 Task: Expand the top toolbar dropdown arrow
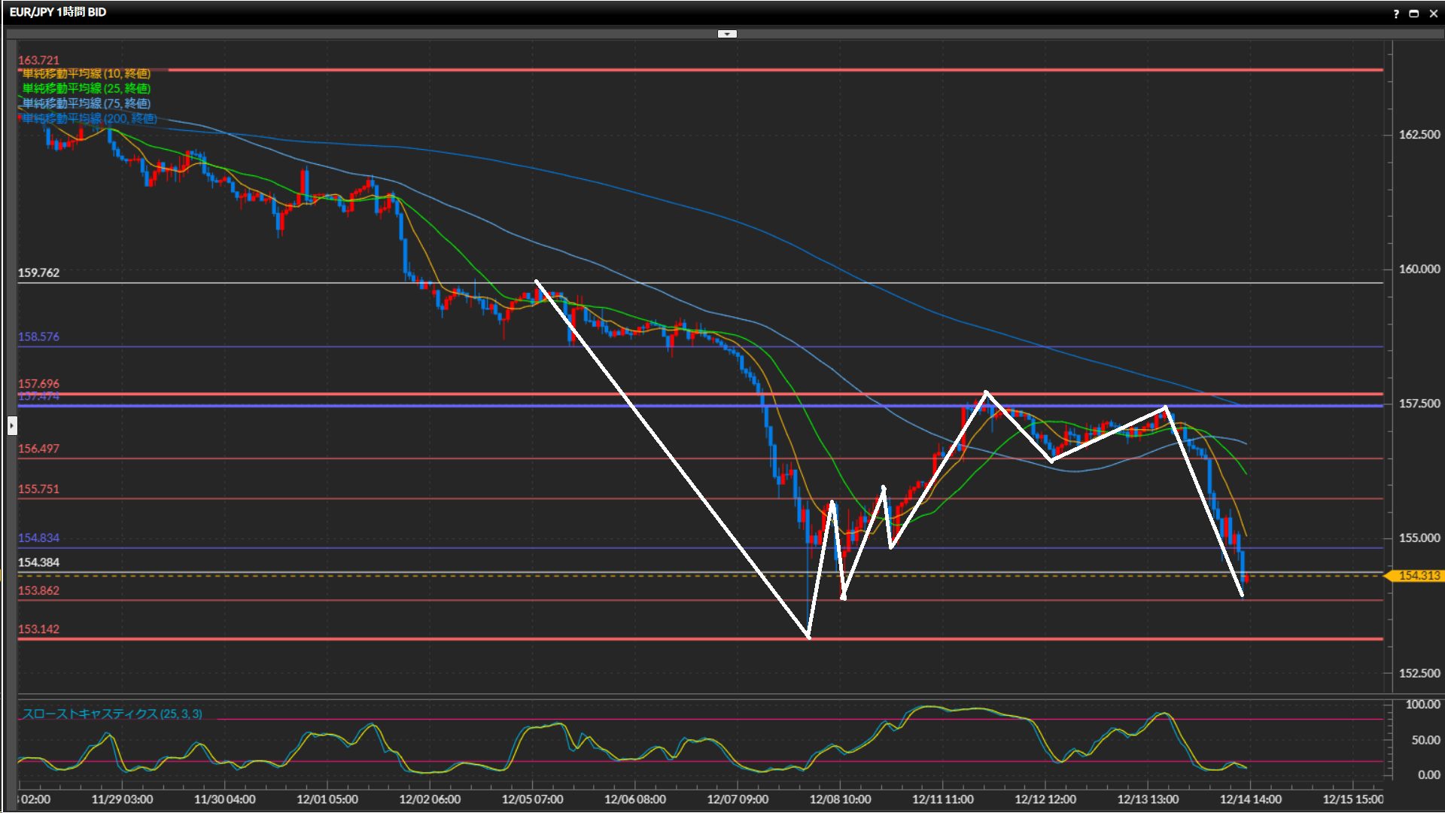point(727,34)
